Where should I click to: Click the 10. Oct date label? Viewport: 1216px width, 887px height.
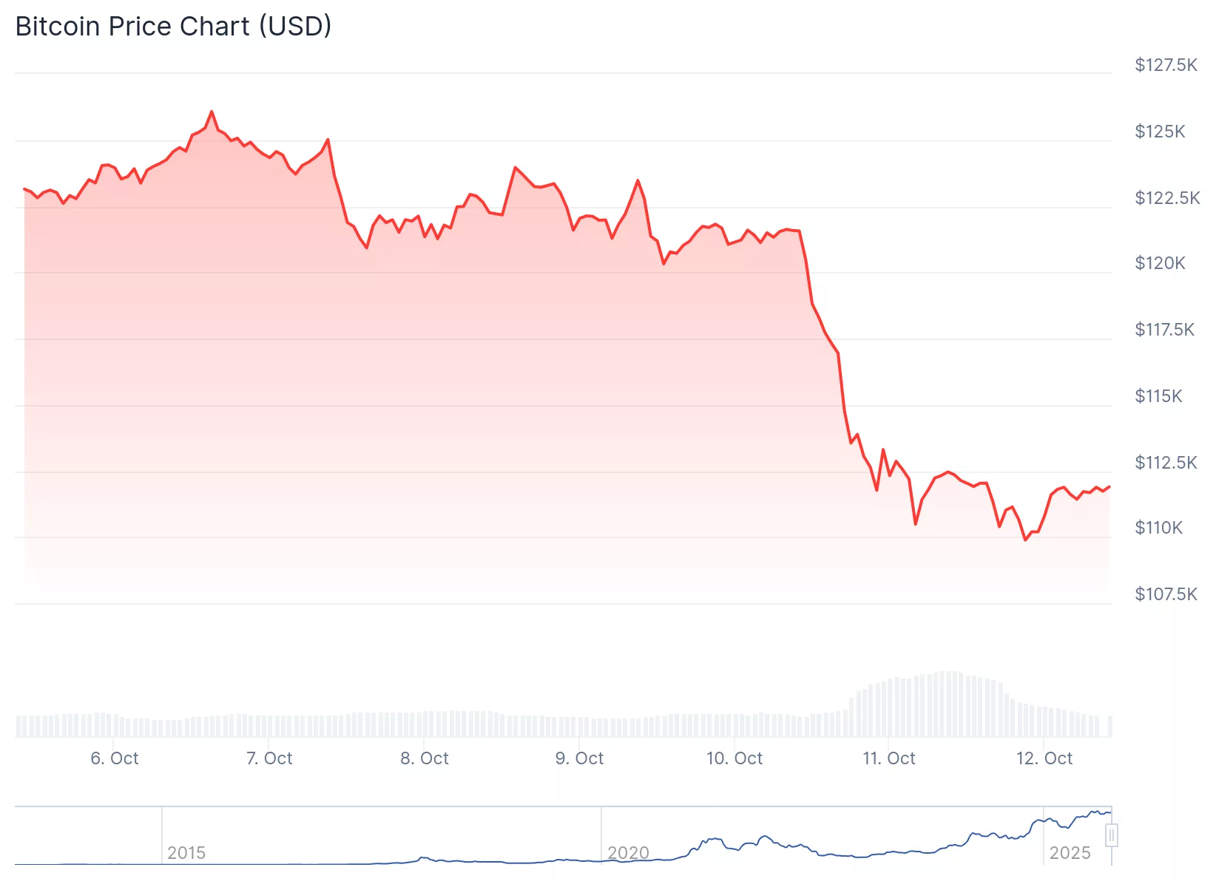tap(734, 758)
